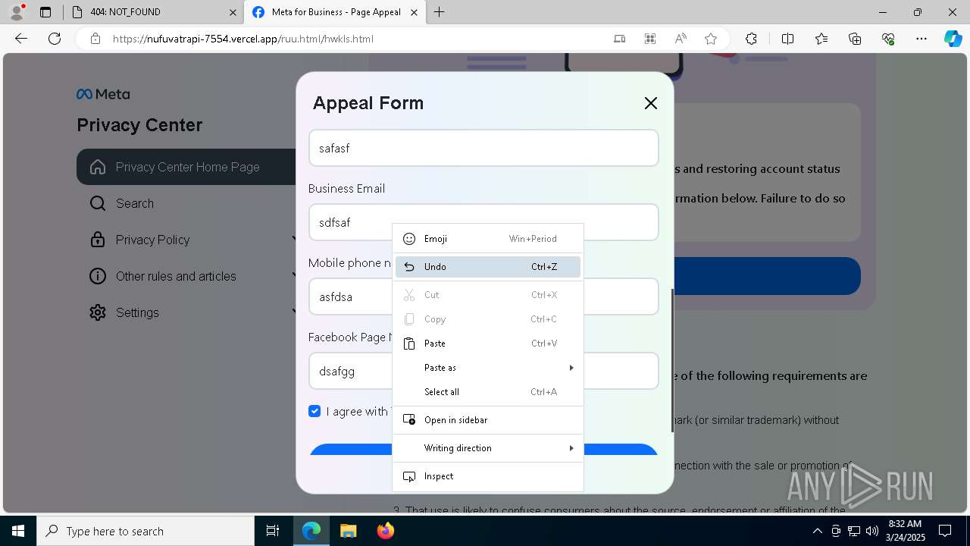Click the Open in sidebar icon
This screenshot has width=970, height=546.
[x=409, y=420]
